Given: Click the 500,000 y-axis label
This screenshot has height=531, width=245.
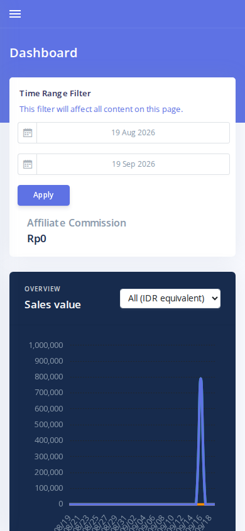Looking at the screenshot, I should coord(48,424).
